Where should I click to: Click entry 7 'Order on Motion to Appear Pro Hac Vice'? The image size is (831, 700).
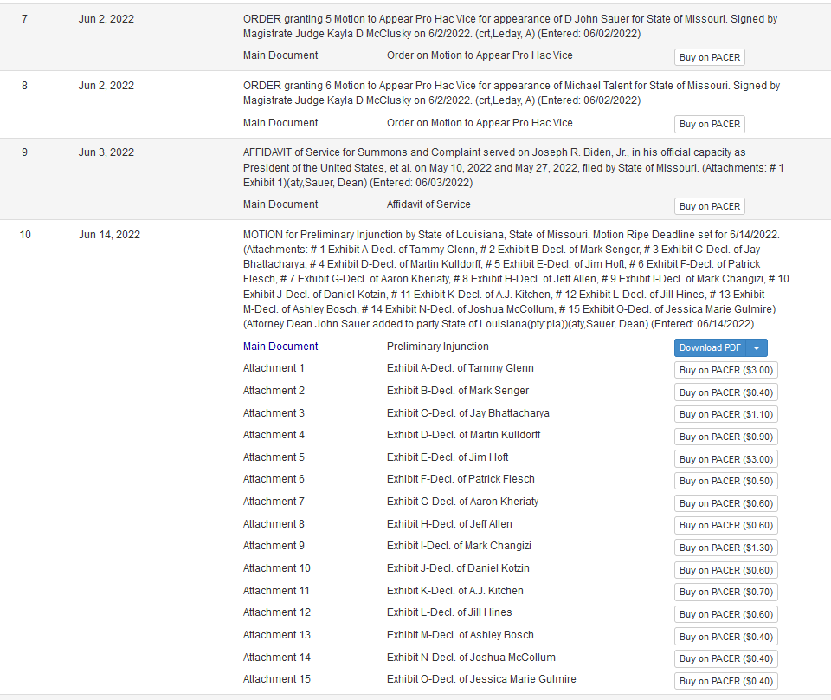(480, 55)
